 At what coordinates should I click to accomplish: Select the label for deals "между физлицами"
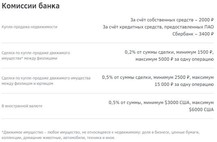29,58
